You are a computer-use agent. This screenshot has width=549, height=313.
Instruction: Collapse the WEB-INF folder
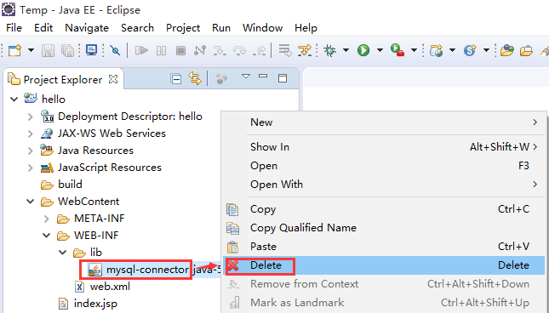pyautogui.click(x=46, y=236)
